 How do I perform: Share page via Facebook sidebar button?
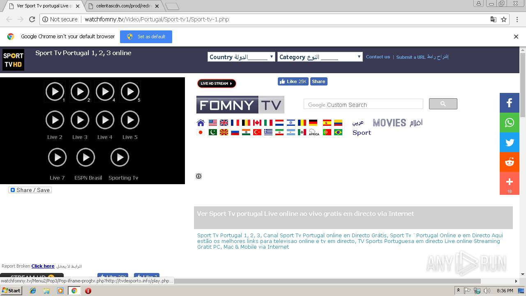coord(510,103)
